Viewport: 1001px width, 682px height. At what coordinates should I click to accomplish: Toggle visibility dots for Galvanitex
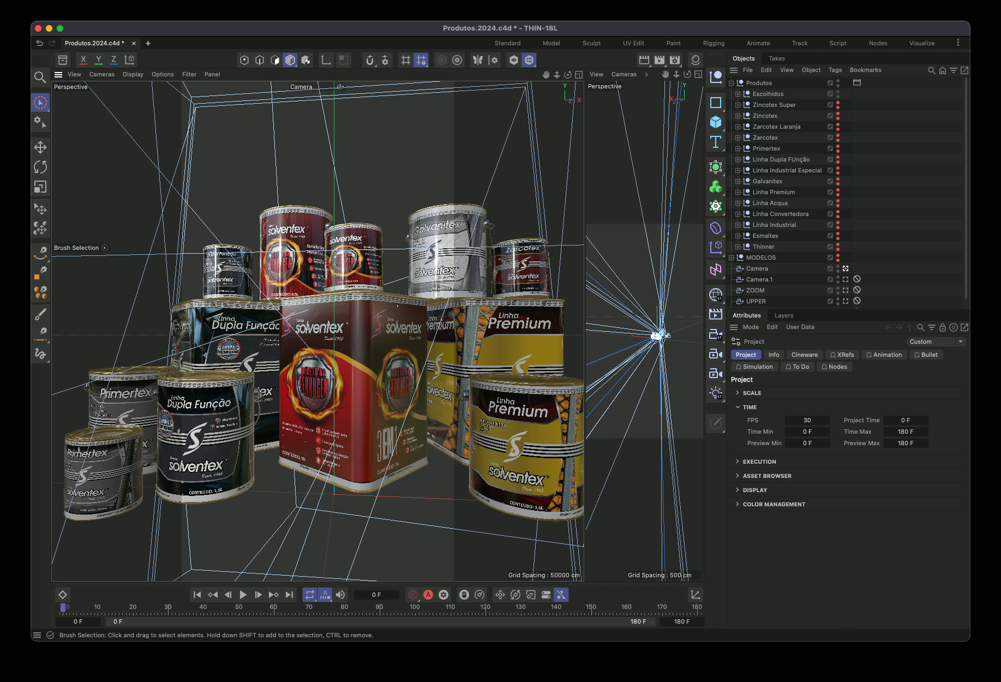[x=838, y=181]
